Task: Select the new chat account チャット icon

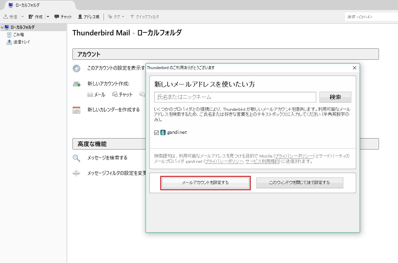Action: 115,94
